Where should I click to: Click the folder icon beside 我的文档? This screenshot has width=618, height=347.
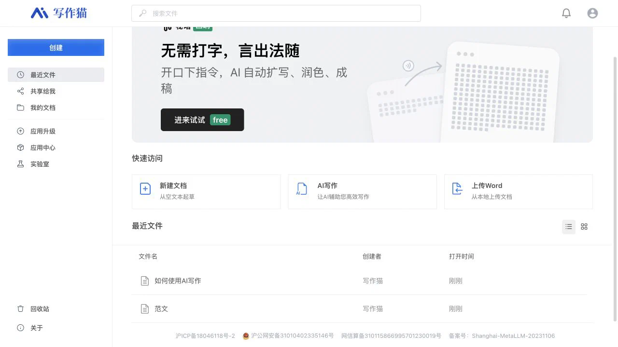pyautogui.click(x=20, y=107)
